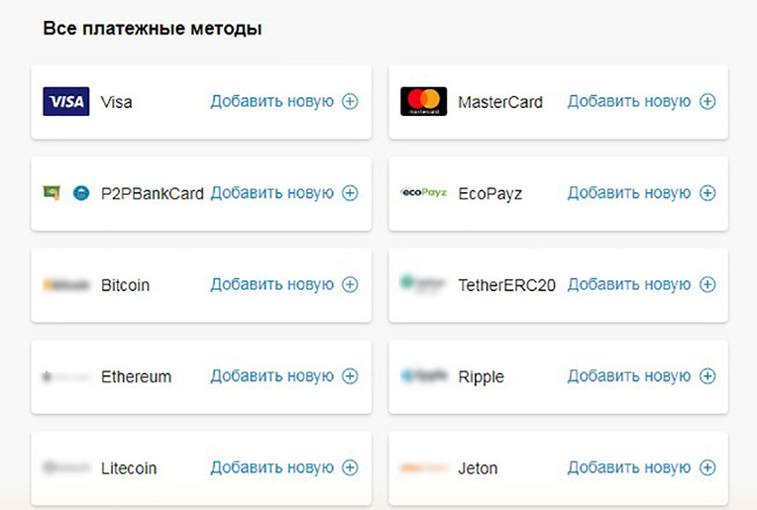This screenshot has width=757, height=510.
Task: Click the MasterCard logo
Action: (423, 101)
